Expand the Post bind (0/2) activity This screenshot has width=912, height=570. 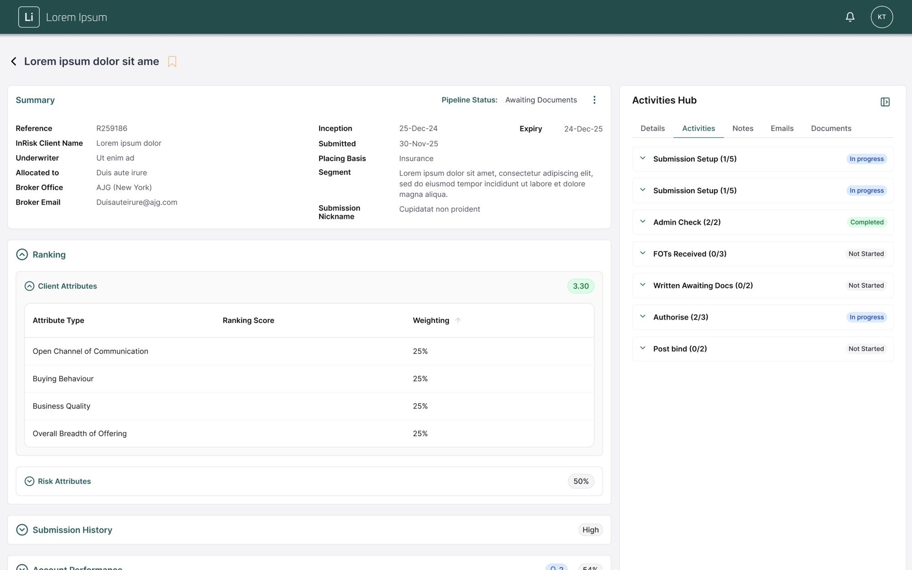click(643, 348)
